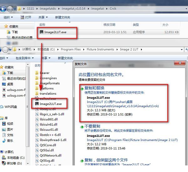Select Qt5Network.dll file
Screen dimensions: 188x172
point(49,155)
